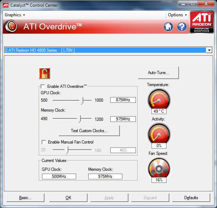217x208 pixels.
Task: Click the Activity gauge dial
Action: coord(159,133)
